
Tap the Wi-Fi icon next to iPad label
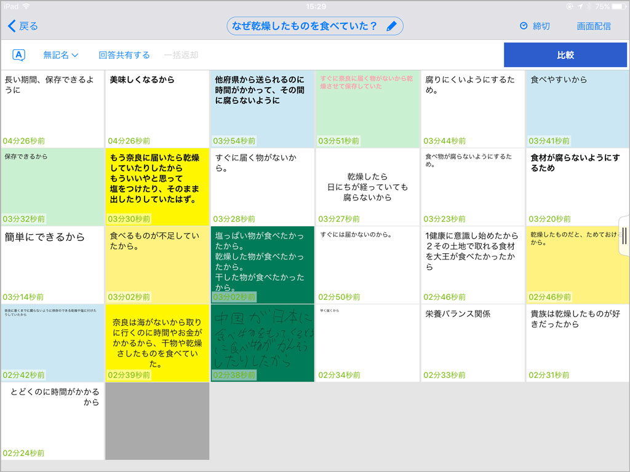click(x=26, y=6)
